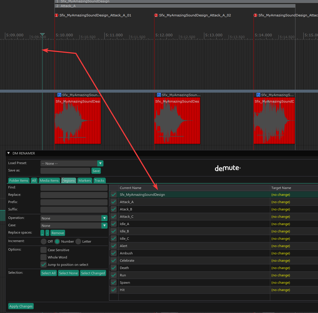Image resolution: width=318 pixels, height=313 pixels.
Task: Click the Suffix text field
Action: pyautogui.click(x=74, y=210)
